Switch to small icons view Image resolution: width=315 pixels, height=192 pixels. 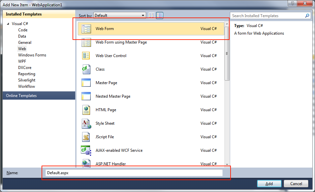click(x=152, y=15)
